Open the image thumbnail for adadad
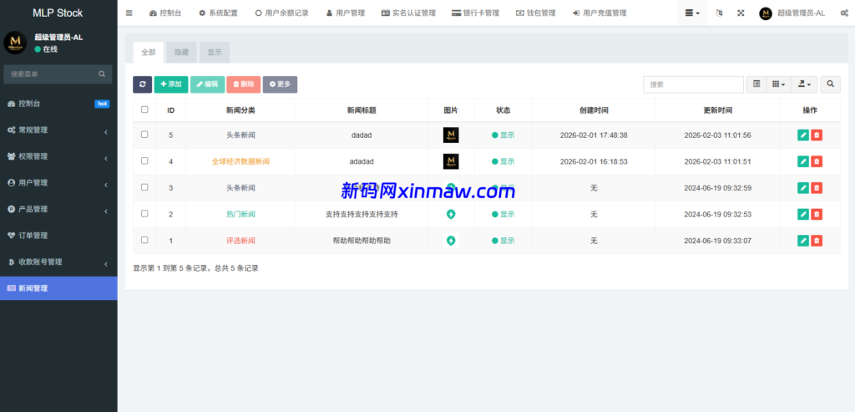The width and height of the screenshot is (855, 412). [x=451, y=161]
